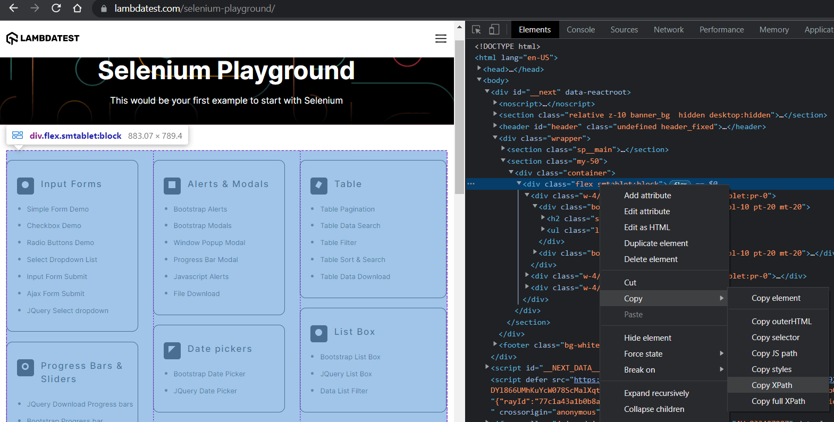Choose Copy XPath
Screen dimensions: 834x422
[x=778, y=385]
